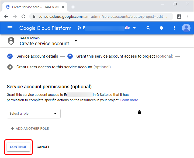Open the hamburger navigation menu

[10, 28]
